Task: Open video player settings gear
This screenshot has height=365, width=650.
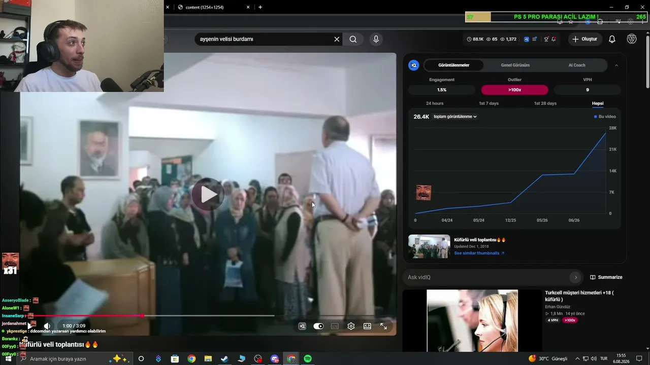Action: click(351, 326)
